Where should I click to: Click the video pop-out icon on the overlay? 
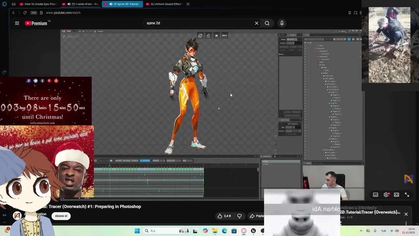pyautogui.click(x=200, y=35)
